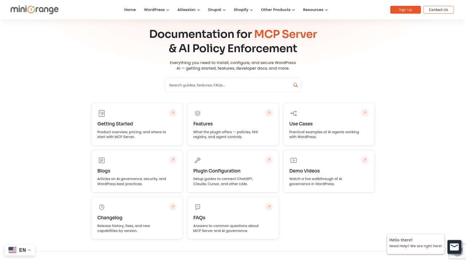This screenshot has width=466, height=262.
Task: Click the Sign Up button
Action: 406,10
